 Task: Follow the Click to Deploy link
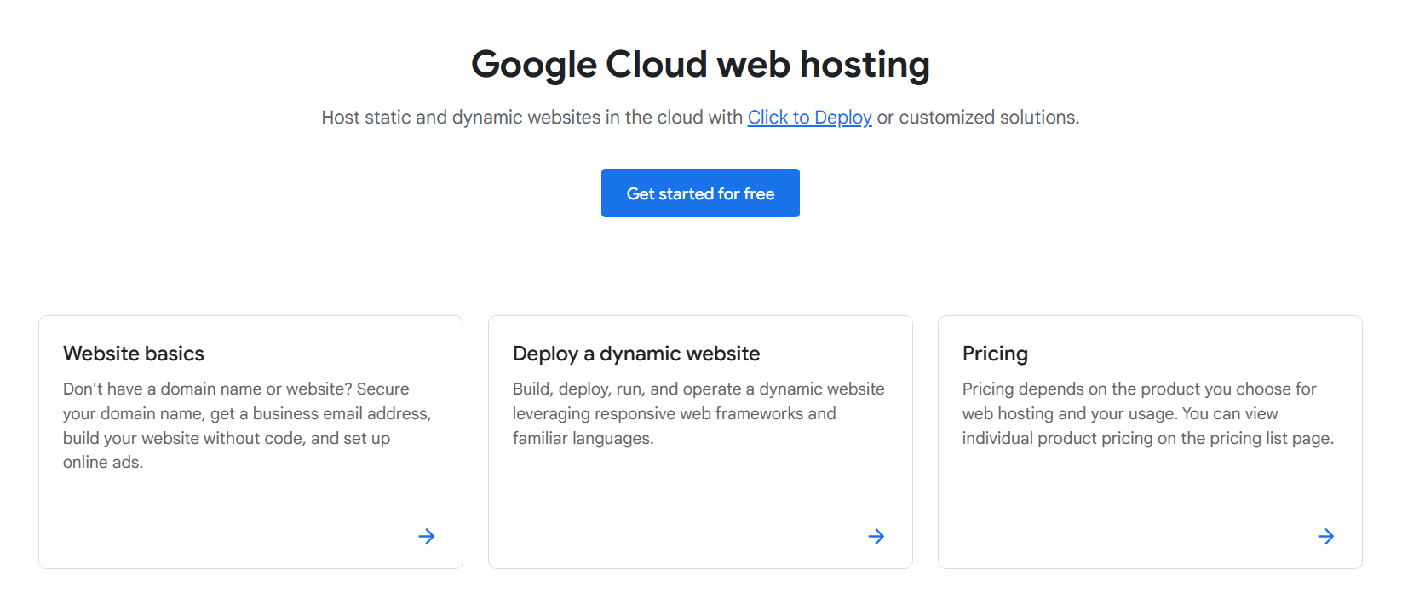[809, 118]
